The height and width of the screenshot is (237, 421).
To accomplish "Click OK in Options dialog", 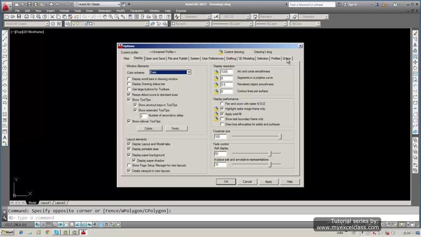I will 226,182.
